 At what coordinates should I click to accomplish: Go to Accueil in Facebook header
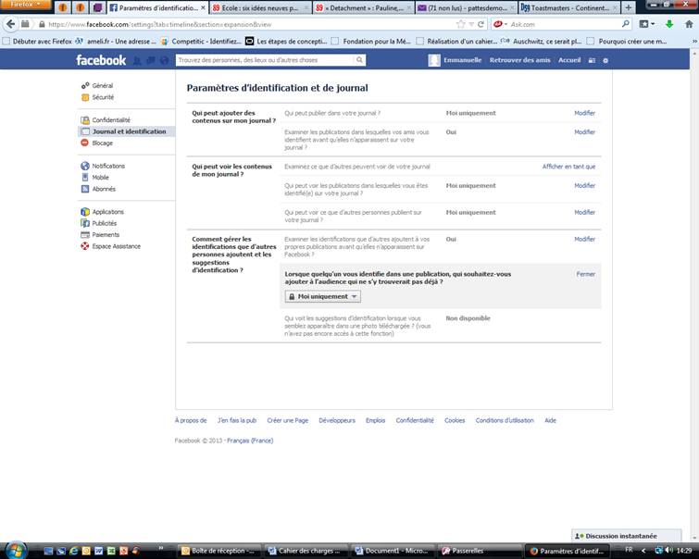pyautogui.click(x=569, y=60)
